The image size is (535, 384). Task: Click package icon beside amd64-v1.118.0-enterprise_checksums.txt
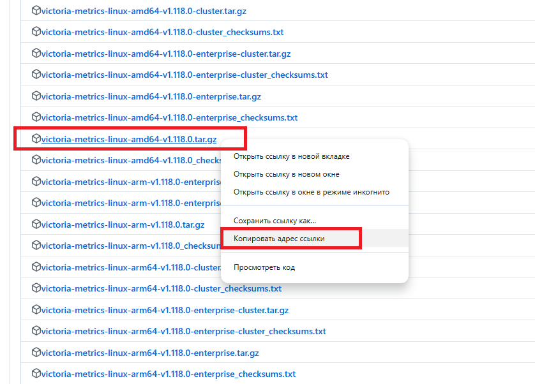[x=36, y=117]
